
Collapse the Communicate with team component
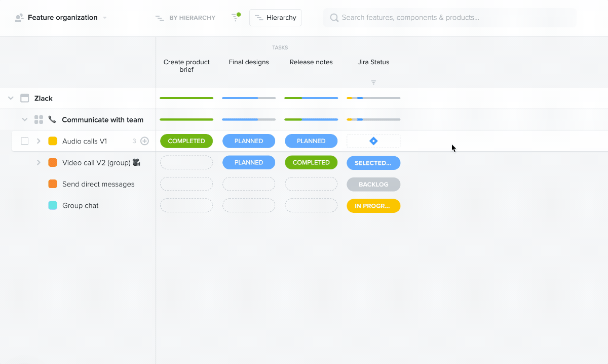click(x=24, y=120)
